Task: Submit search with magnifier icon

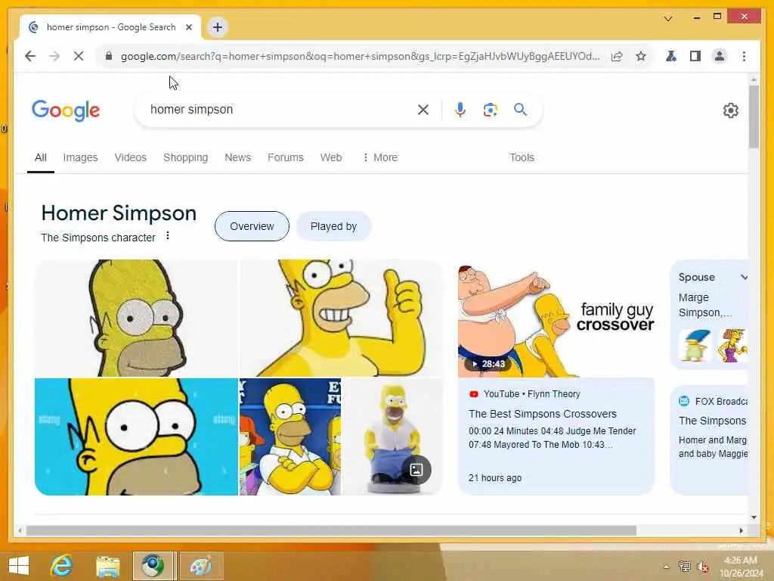Action: coord(520,109)
